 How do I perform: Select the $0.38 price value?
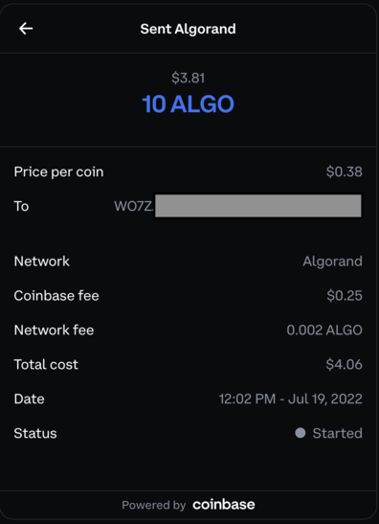345,171
